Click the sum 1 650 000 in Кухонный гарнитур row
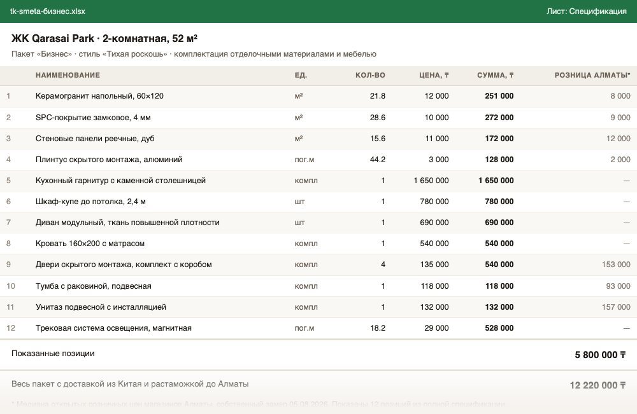The width and height of the screenshot is (637, 414). tap(496, 181)
